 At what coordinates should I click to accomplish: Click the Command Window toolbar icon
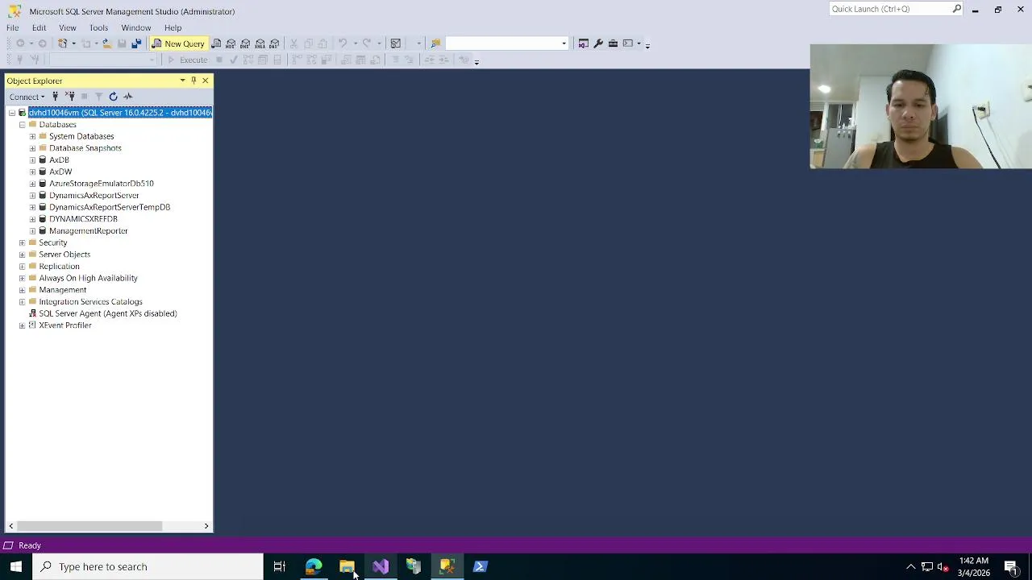pos(627,43)
